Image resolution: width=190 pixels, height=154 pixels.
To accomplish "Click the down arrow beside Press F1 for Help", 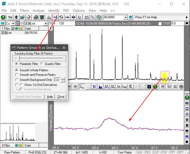I will pos(187,17).
